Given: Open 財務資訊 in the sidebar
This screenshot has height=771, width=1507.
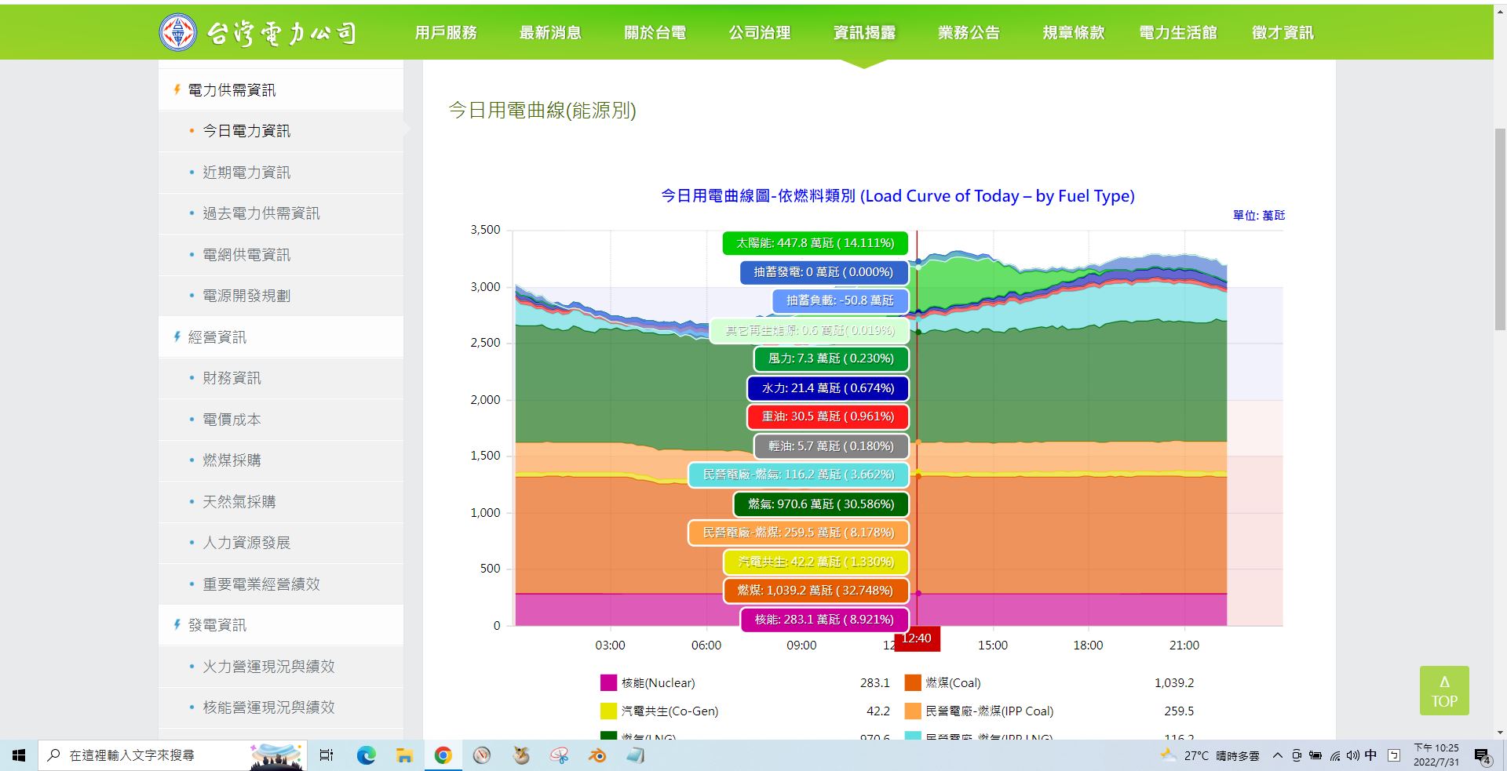Looking at the screenshot, I should point(281,378).
